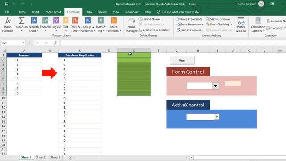Switch to the Home tab
This screenshot has height=161, width=286.
click(x=21, y=12)
